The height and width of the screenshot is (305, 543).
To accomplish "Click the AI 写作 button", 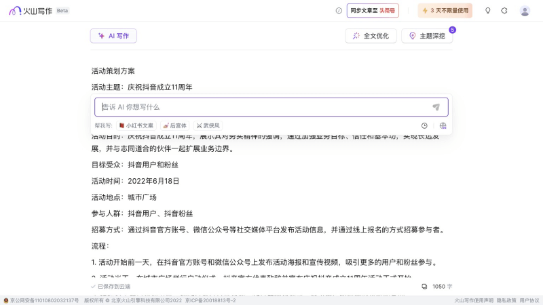I will point(113,36).
